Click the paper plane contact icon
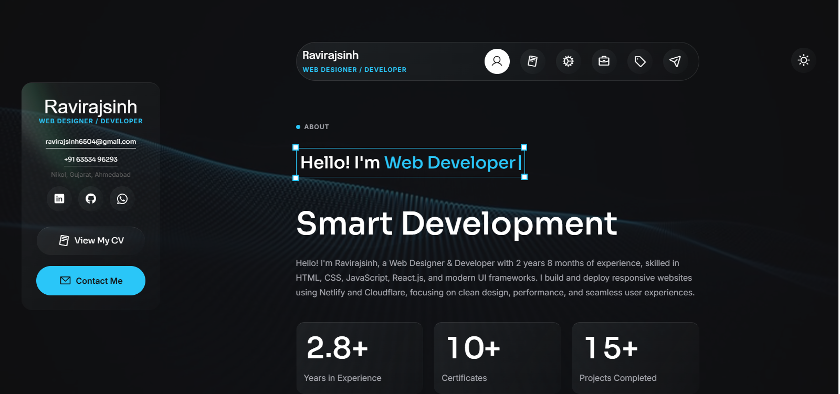This screenshot has height=394, width=840. [x=675, y=61]
